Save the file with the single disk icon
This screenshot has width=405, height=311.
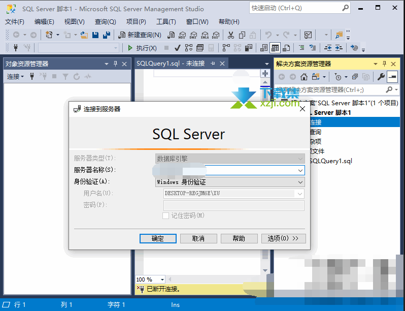95,35
